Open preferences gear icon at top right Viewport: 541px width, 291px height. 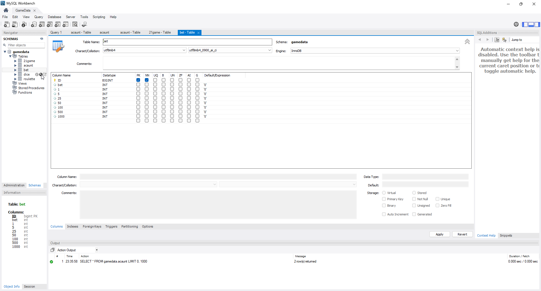click(x=516, y=24)
